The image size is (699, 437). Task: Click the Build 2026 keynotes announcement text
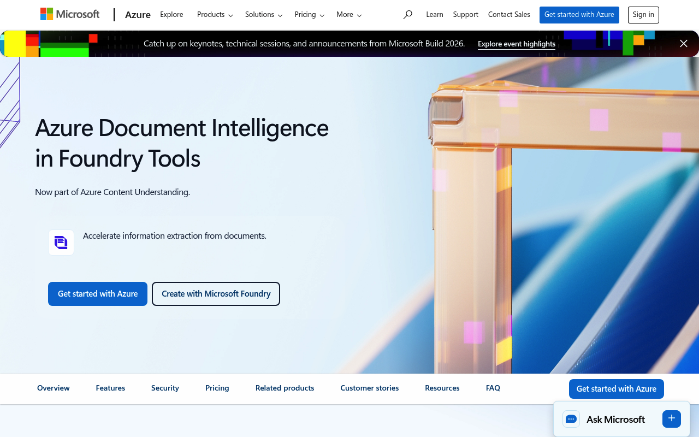click(x=304, y=44)
